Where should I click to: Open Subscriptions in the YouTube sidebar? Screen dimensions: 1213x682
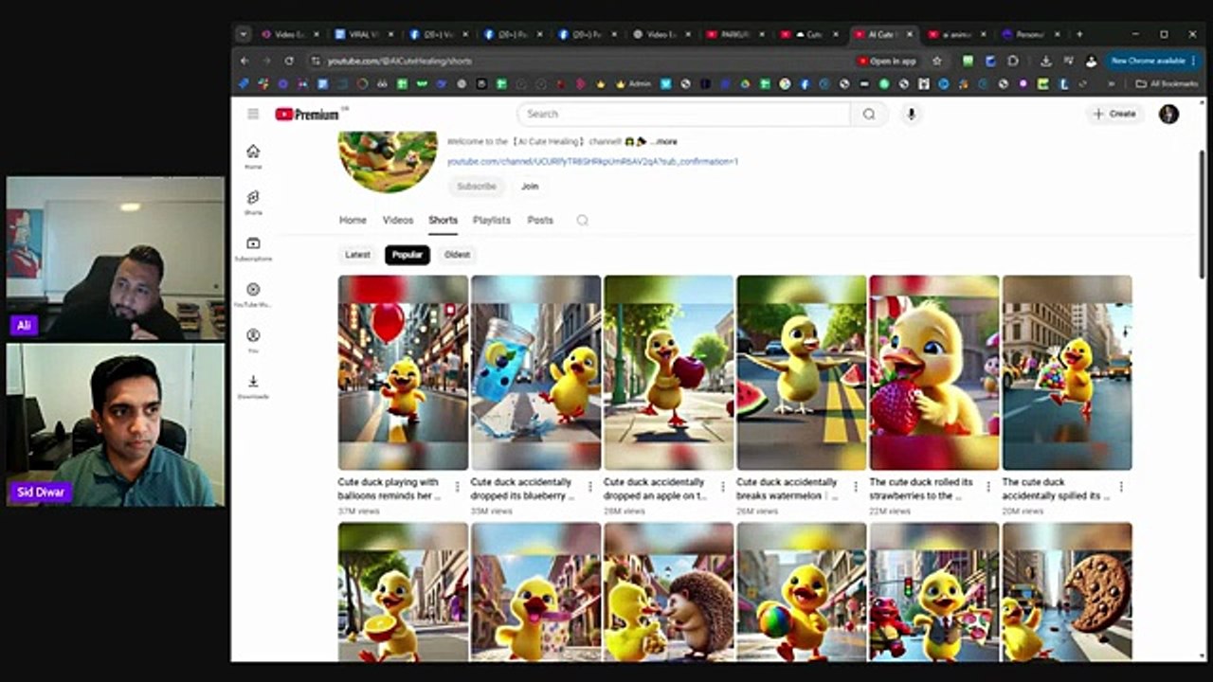tap(253, 249)
